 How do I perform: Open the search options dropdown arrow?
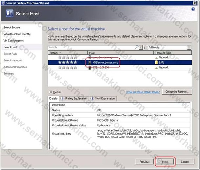point(141,47)
